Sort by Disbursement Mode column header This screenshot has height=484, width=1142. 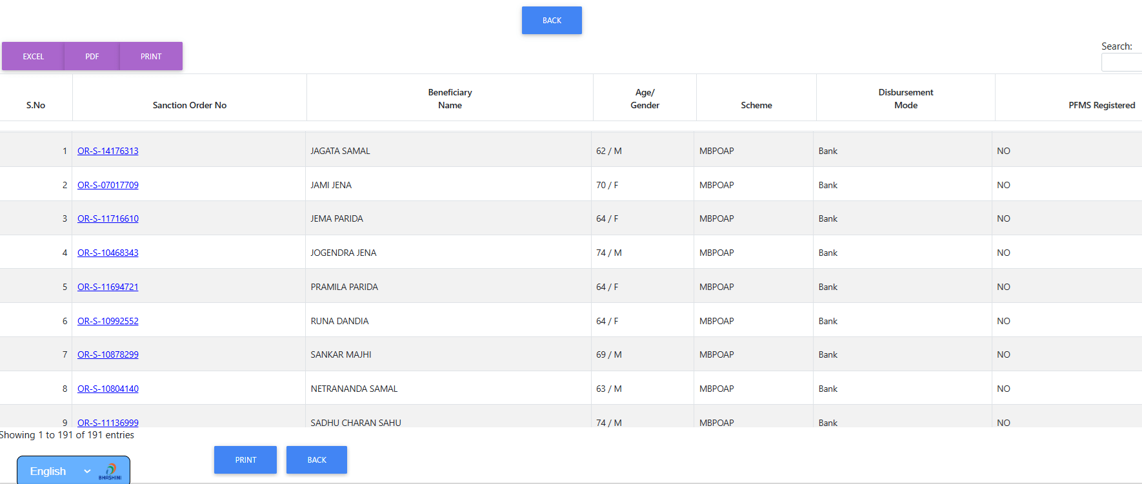click(x=906, y=99)
